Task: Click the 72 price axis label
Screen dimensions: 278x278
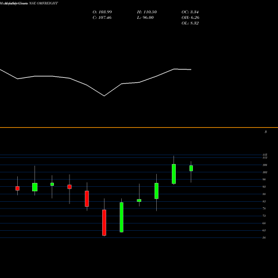Action: [x=264, y=216]
